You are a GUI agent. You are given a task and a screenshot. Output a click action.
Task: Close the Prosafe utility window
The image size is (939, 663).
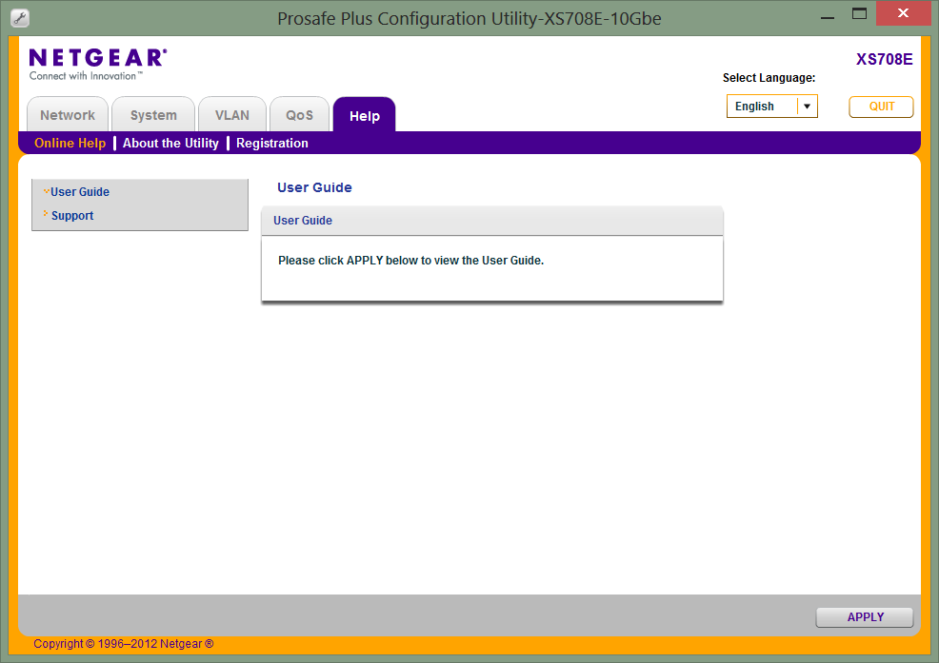click(x=903, y=13)
